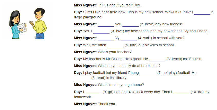The image size is (217, 110).
Task: Click the blank before (2. have)
Action: pos(131,24)
